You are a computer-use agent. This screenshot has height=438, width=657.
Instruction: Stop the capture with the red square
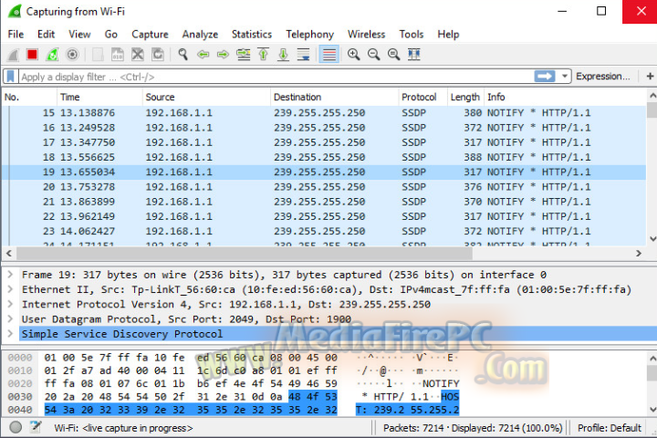pos(32,55)
